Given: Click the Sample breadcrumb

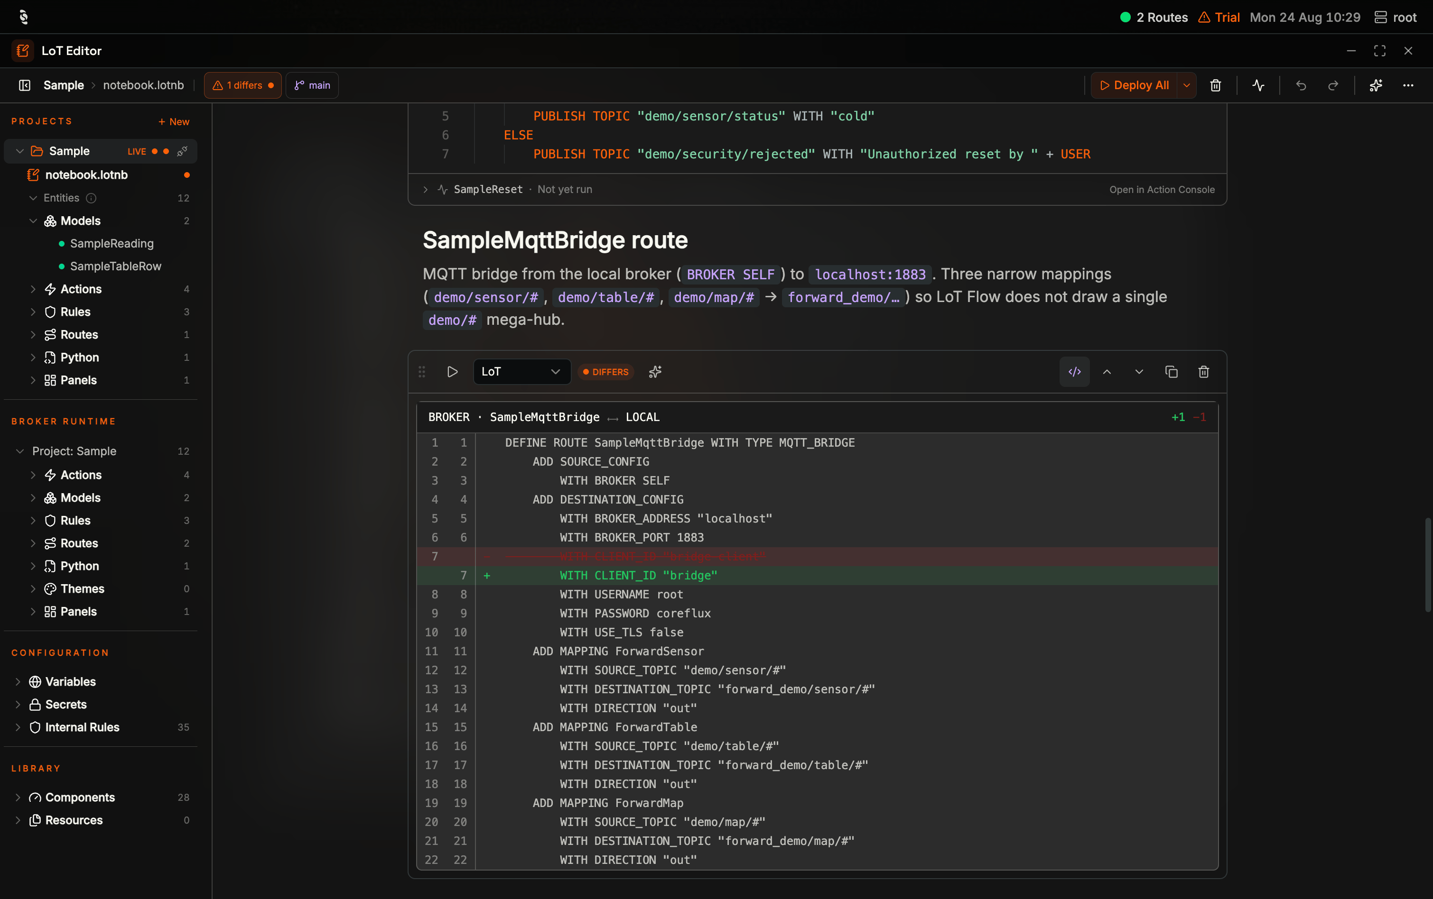Looking at the screenshot, I should (x=64, y=85).
